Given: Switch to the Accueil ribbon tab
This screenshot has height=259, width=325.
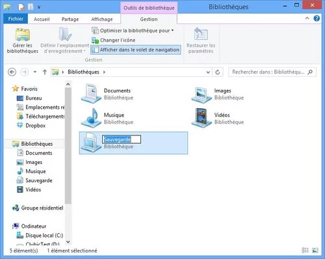Looking at the screenshot, I should (42, 20).
